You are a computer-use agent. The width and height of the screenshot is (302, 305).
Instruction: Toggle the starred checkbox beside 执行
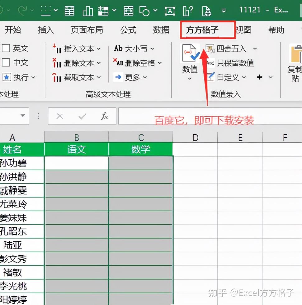pos(7,77)
